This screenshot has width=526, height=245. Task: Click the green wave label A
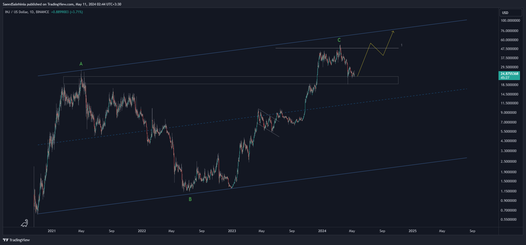click(x=81, y=64)
